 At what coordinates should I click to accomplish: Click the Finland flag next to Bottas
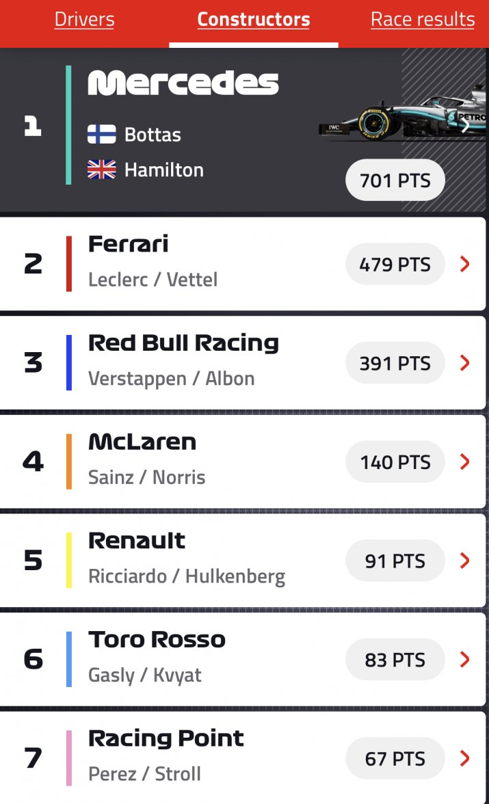(101, 134)
